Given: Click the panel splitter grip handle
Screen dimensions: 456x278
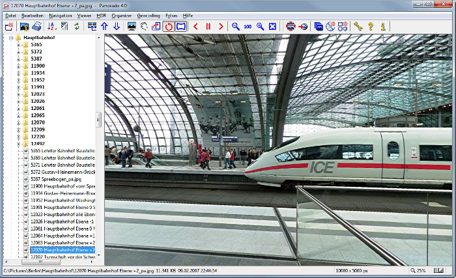Looking at the screenshot, I should tap(98, 120).
